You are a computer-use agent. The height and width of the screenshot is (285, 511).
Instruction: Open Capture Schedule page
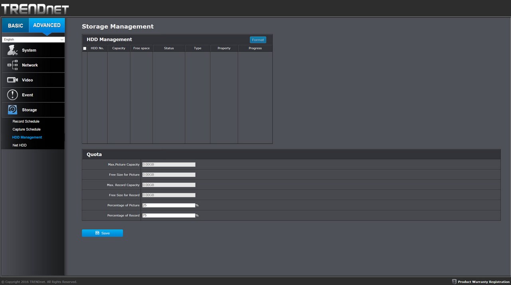tap(26, 129)
